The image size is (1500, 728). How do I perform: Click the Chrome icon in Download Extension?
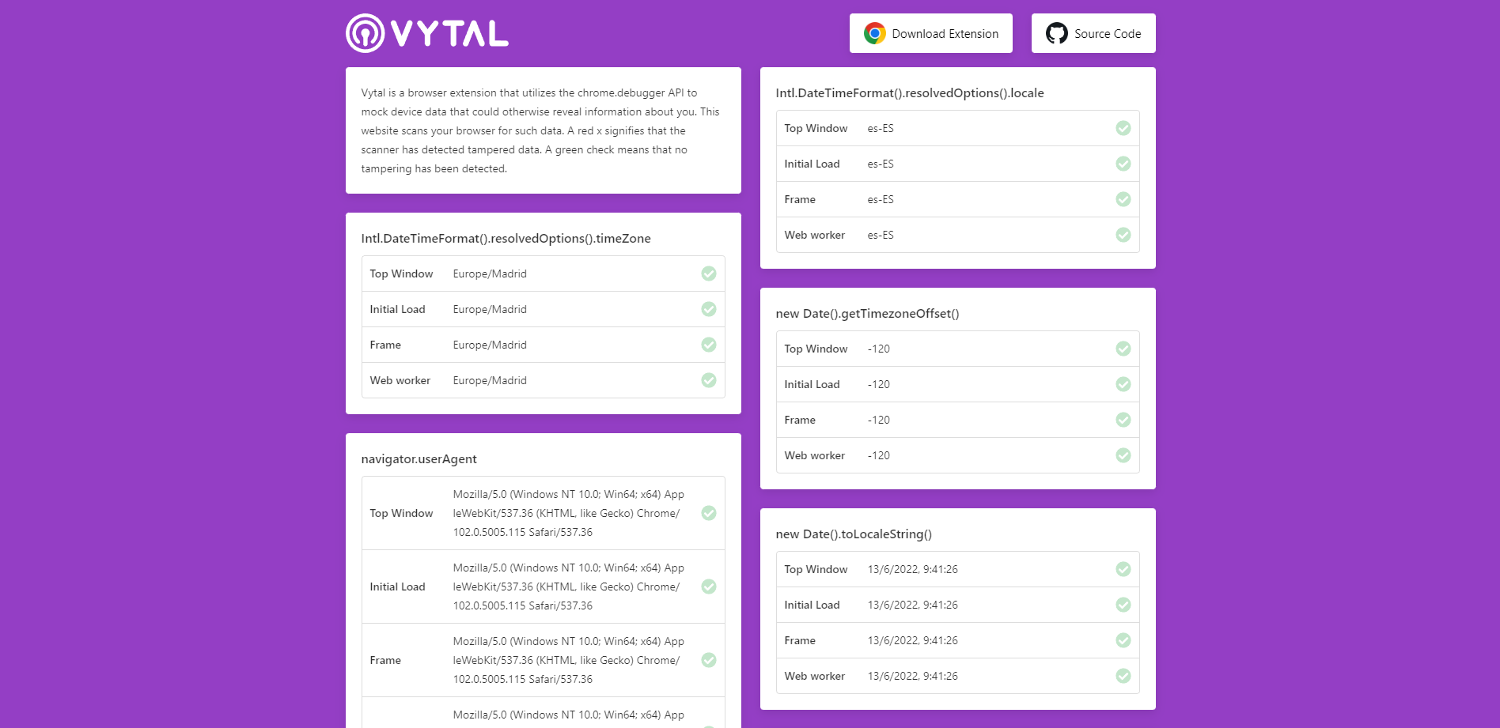pyautogui.click(x=874, y=33)
